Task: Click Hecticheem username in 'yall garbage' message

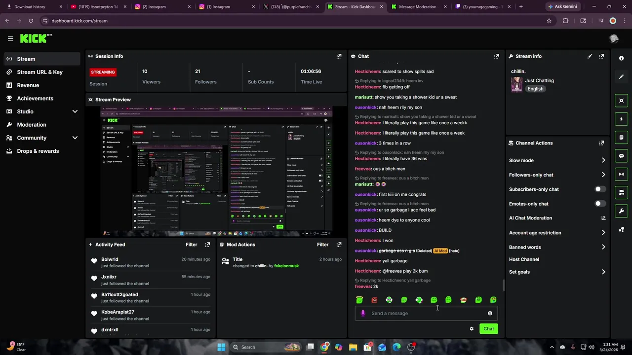Action: click(367, 261)
